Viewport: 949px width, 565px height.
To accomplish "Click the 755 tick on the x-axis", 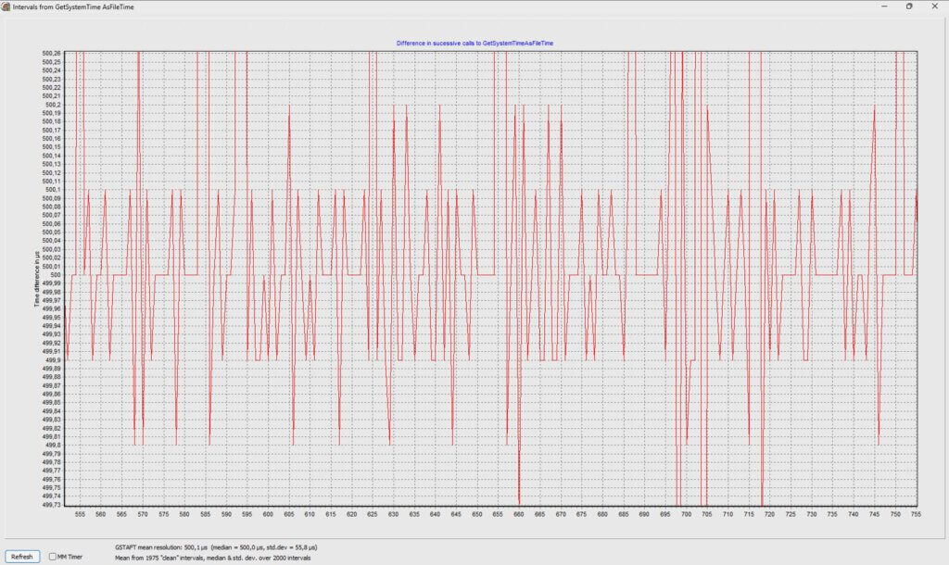I will tap(916, 514).
